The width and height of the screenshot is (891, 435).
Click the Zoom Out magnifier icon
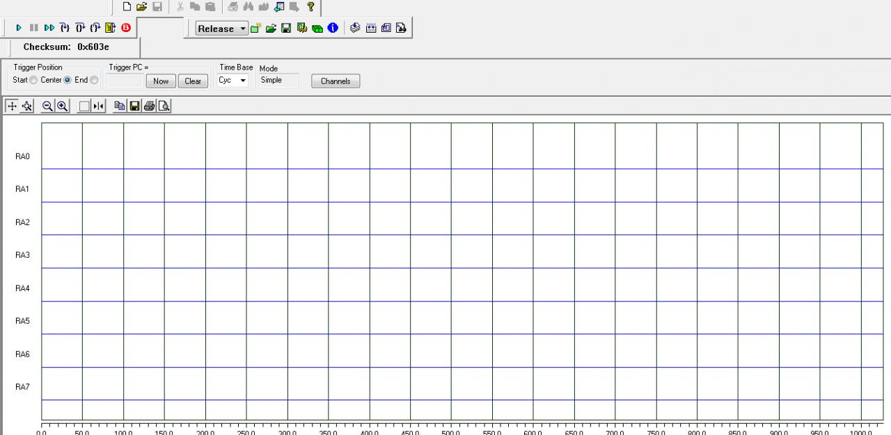47,106
